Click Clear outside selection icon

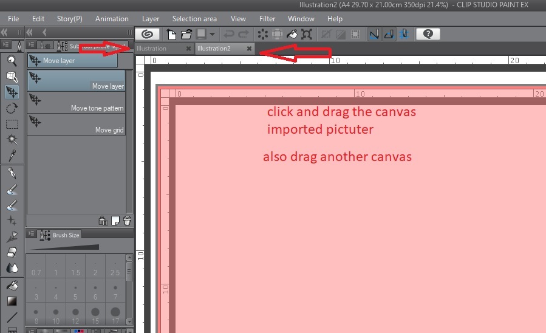[x=277, y=34]
